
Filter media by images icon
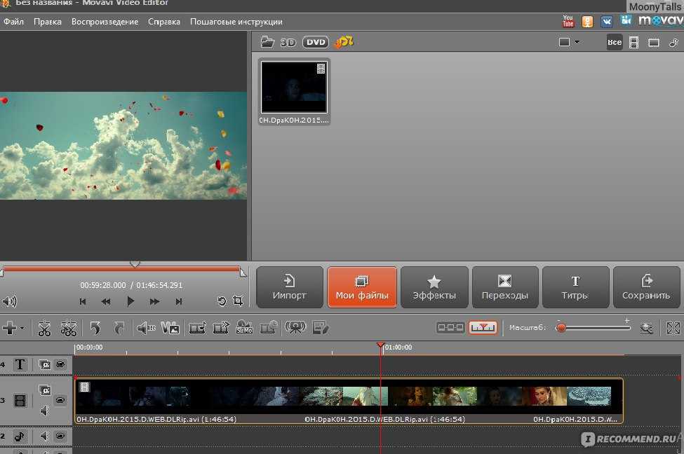tap(653, 43)
